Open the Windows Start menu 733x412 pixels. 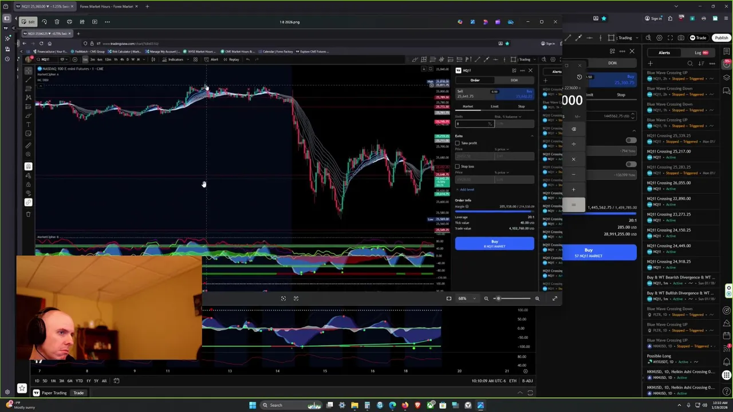tap(252, 405)
